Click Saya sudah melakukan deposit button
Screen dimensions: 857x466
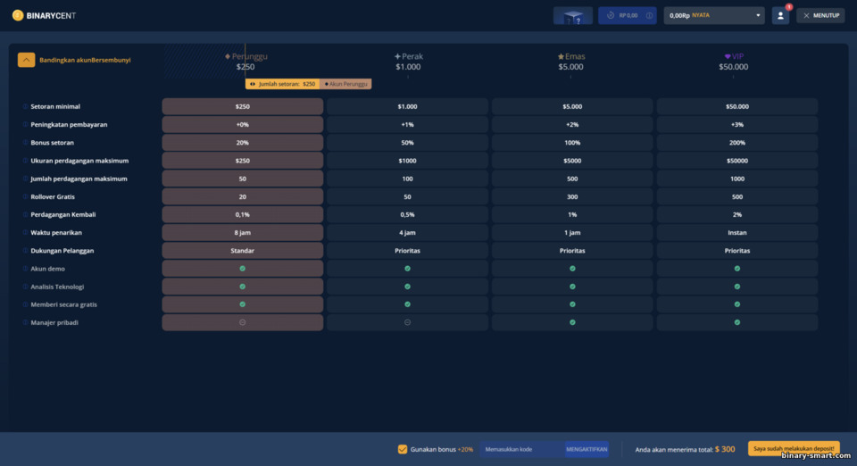794,448
